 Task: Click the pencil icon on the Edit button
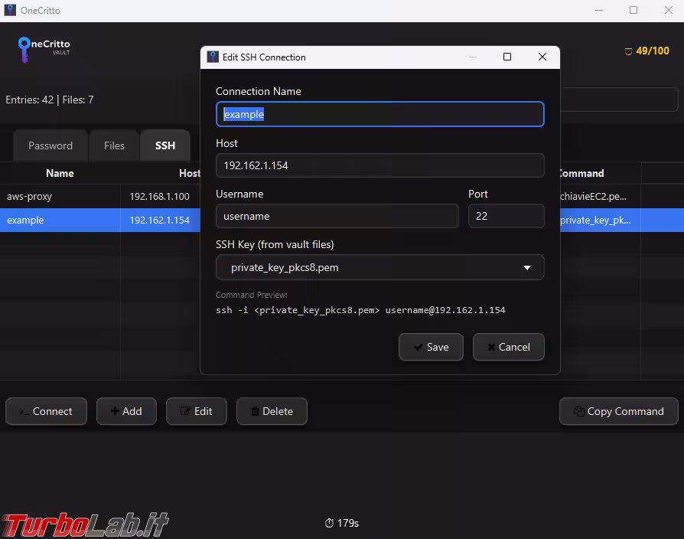click(x=186, y=411)
